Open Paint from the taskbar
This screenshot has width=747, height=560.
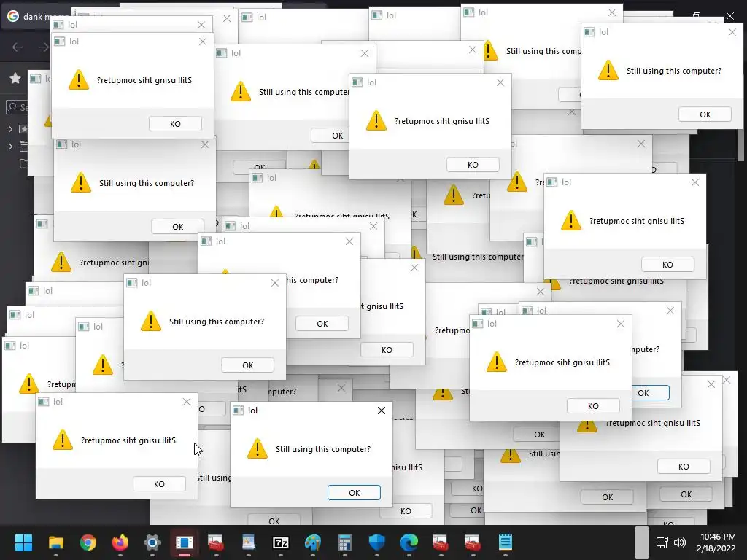click(x=312, y=542)
